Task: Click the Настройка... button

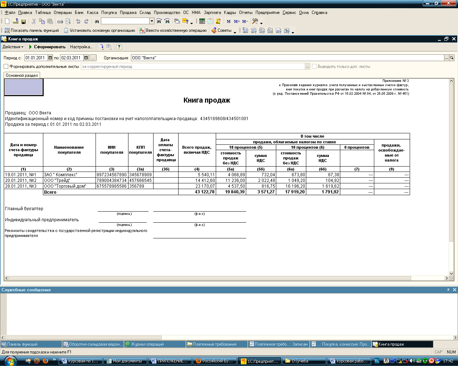Action: [x=82, y=47]
